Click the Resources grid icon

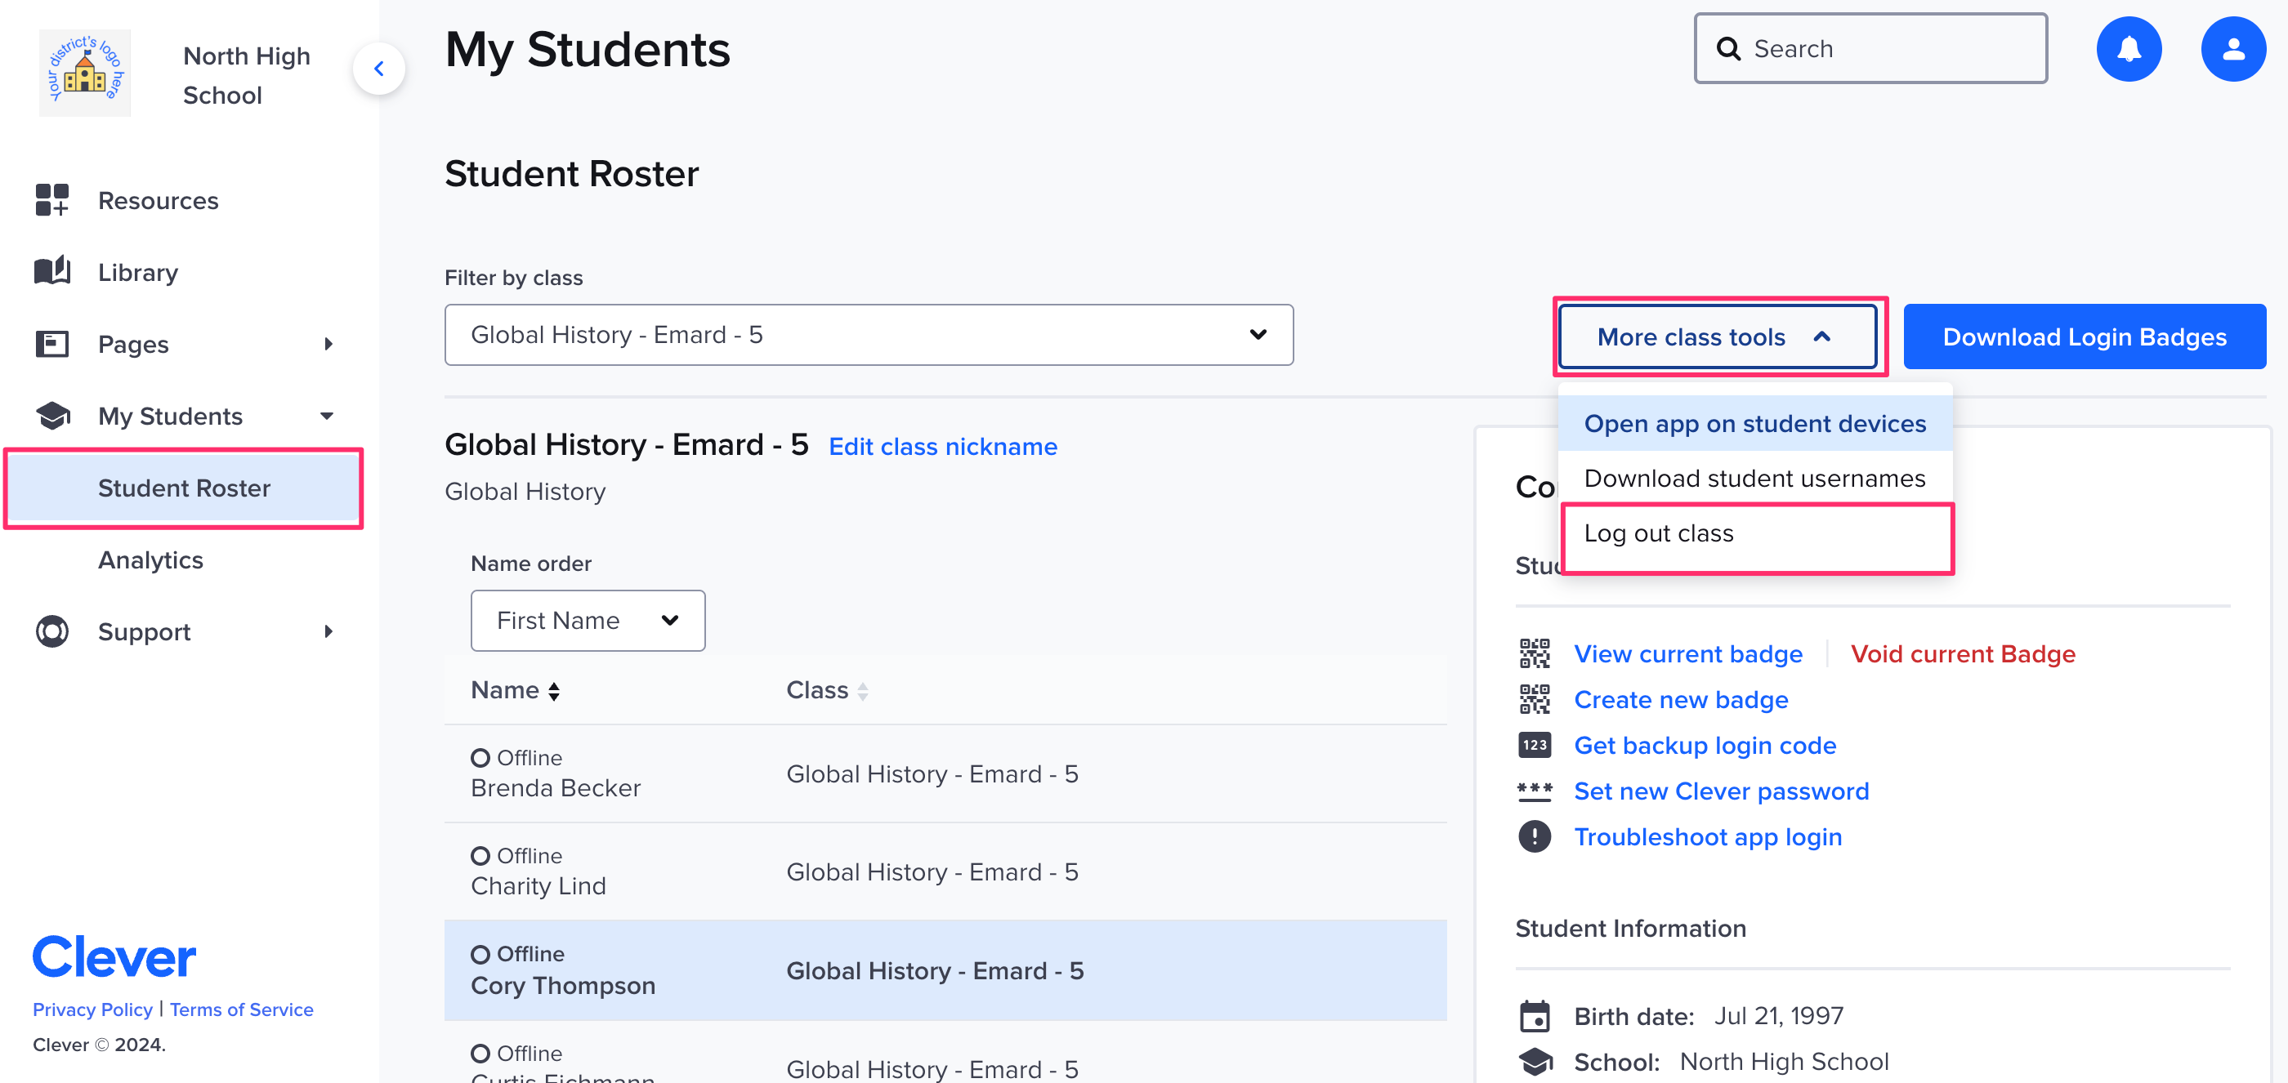51,200
